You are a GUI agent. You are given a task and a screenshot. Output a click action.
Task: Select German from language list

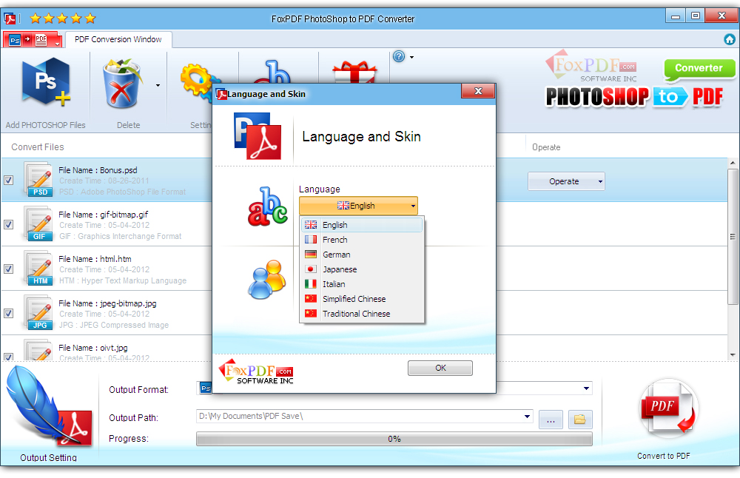(x=362, y=255)
